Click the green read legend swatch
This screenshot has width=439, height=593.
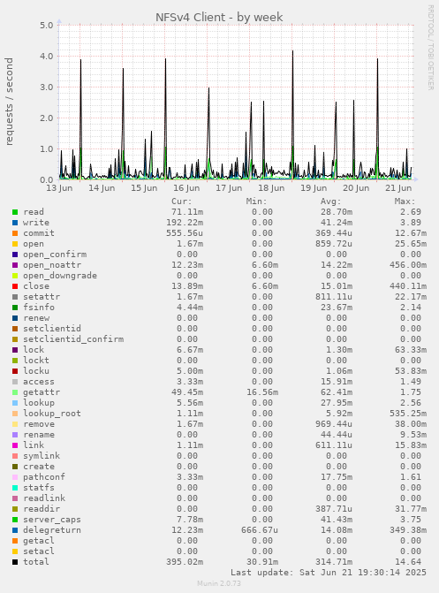15,212
